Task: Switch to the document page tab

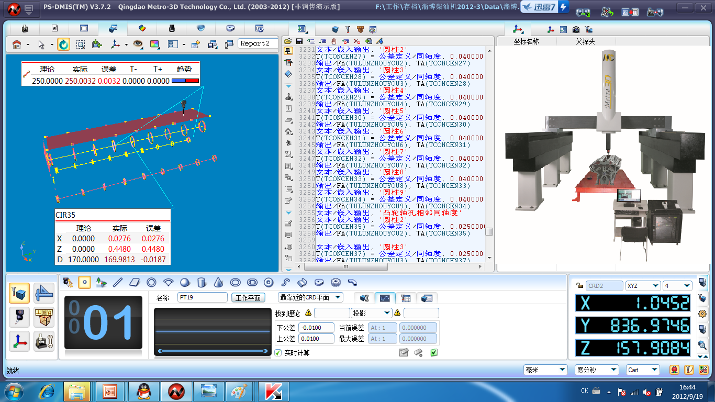Action: (54, 28)
